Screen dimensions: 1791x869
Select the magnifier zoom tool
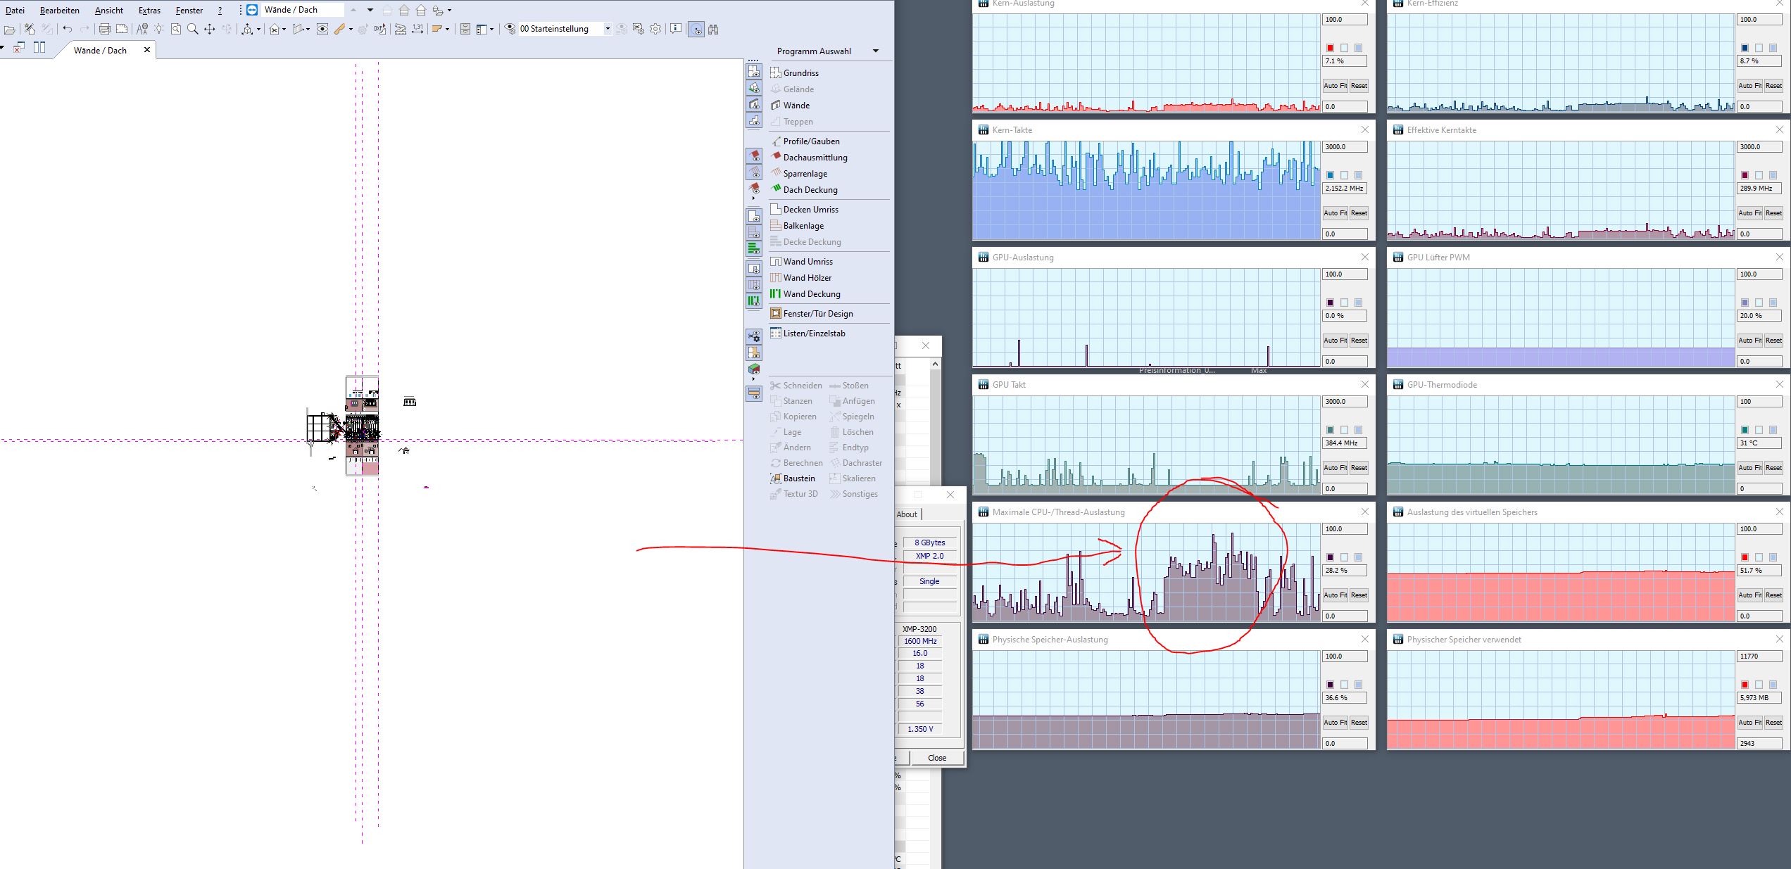click(192, 29)
